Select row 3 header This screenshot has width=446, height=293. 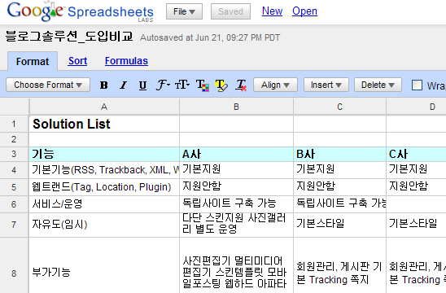coord(14,154)
